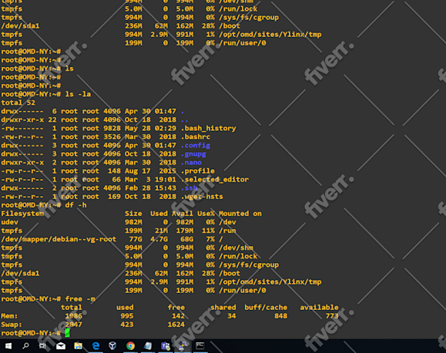Click the Mem total value 1986

pos(74,316)
